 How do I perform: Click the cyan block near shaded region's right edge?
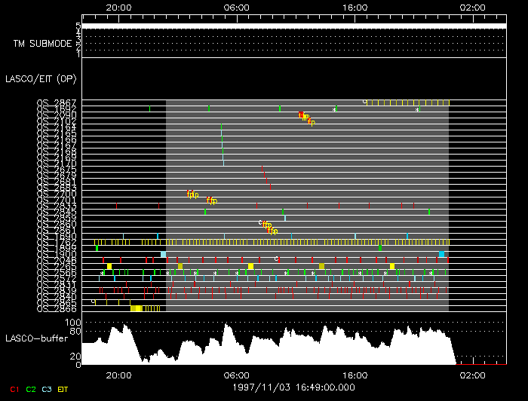441,254
